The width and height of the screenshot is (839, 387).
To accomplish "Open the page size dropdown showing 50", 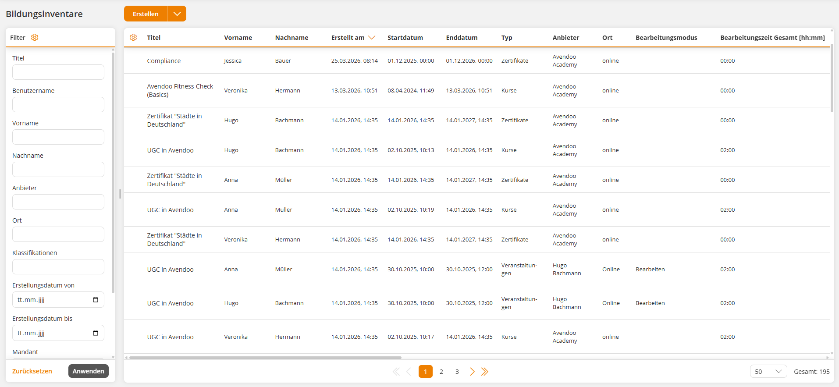I will (768, 372).
